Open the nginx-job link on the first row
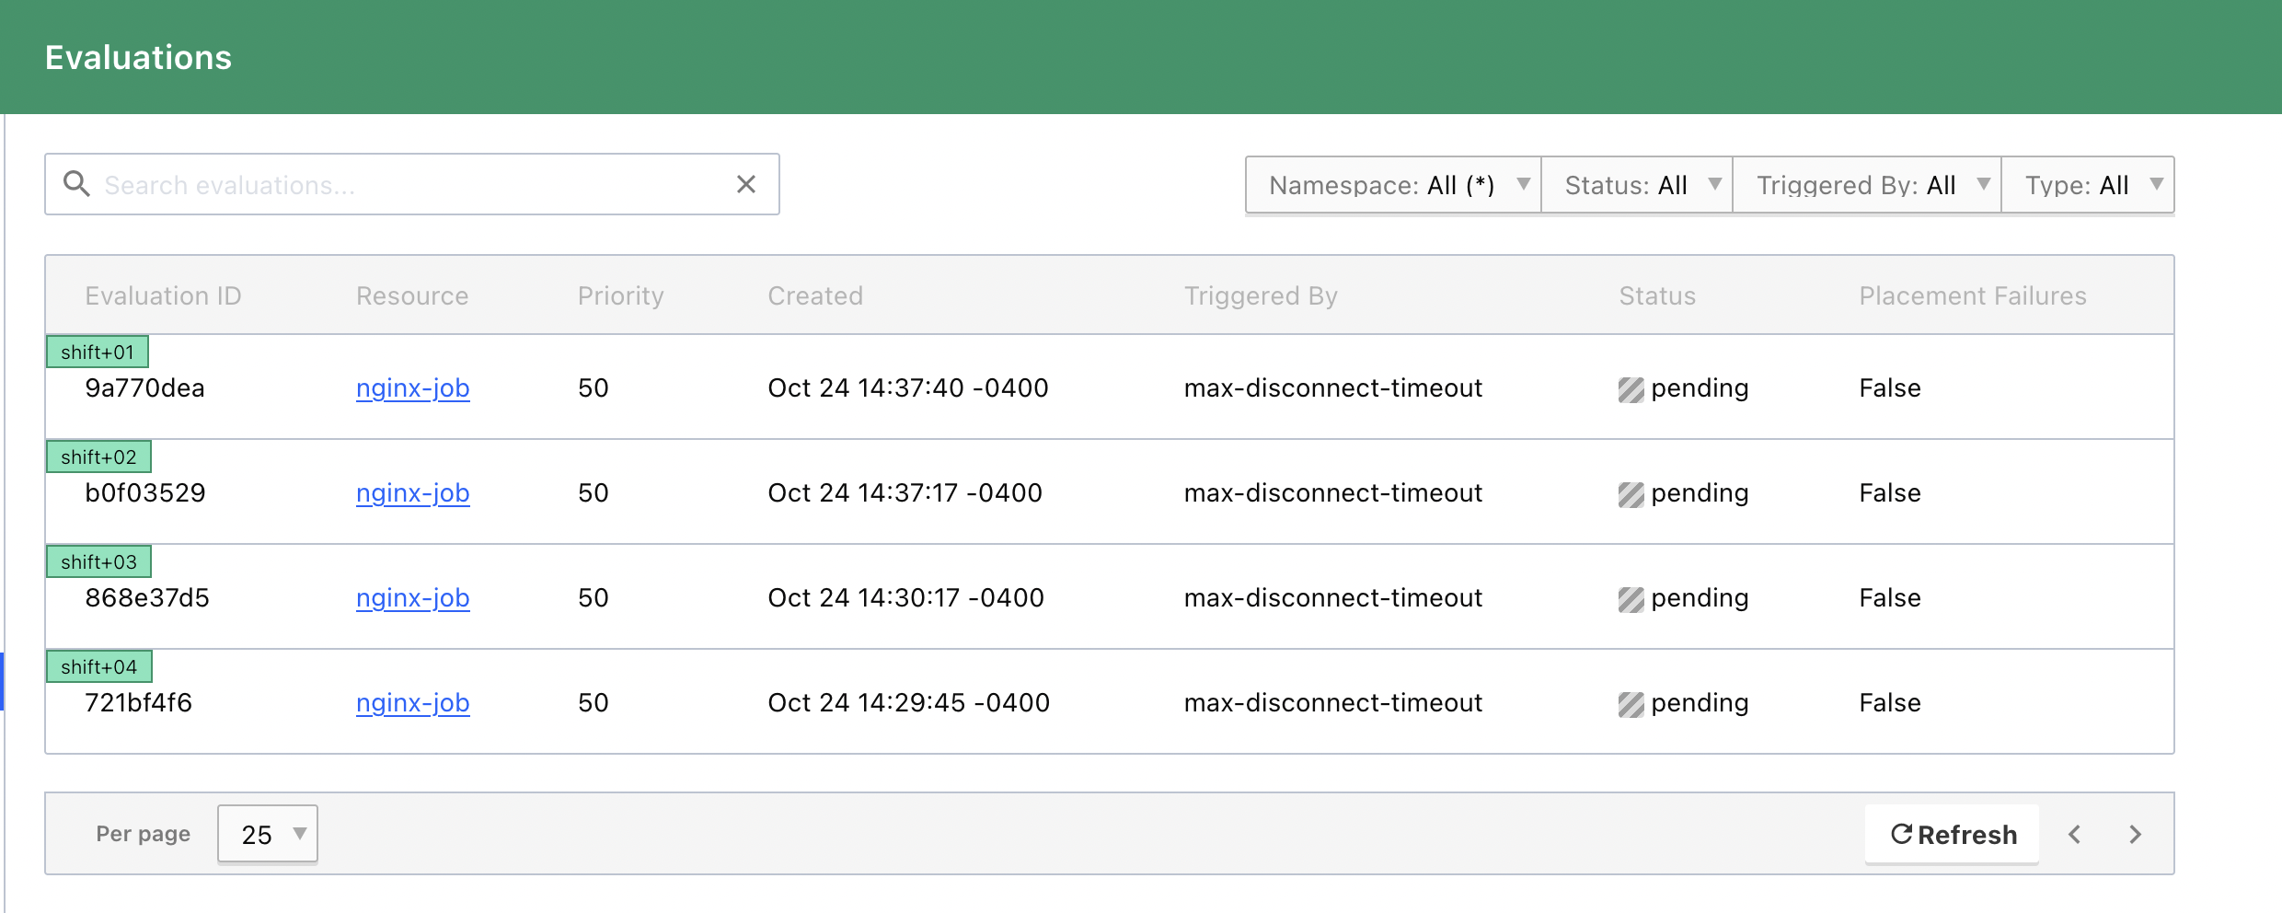The width and height of the screenshot is (2282, 913). click(412, 387)
